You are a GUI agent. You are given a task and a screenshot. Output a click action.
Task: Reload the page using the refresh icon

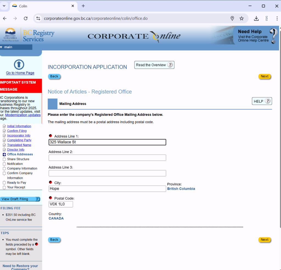26,18
